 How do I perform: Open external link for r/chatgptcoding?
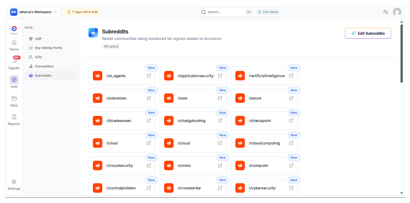coord(220,120)
